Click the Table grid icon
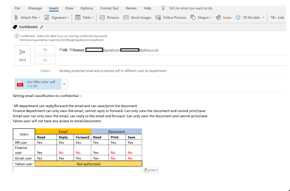Image resolution: width=290 pixels, height=191 pixels. coord(78,17)
